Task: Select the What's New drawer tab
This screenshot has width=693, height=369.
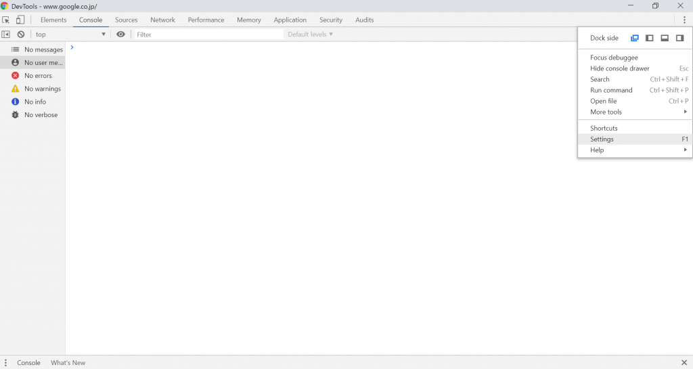Action: pos(68,363)
